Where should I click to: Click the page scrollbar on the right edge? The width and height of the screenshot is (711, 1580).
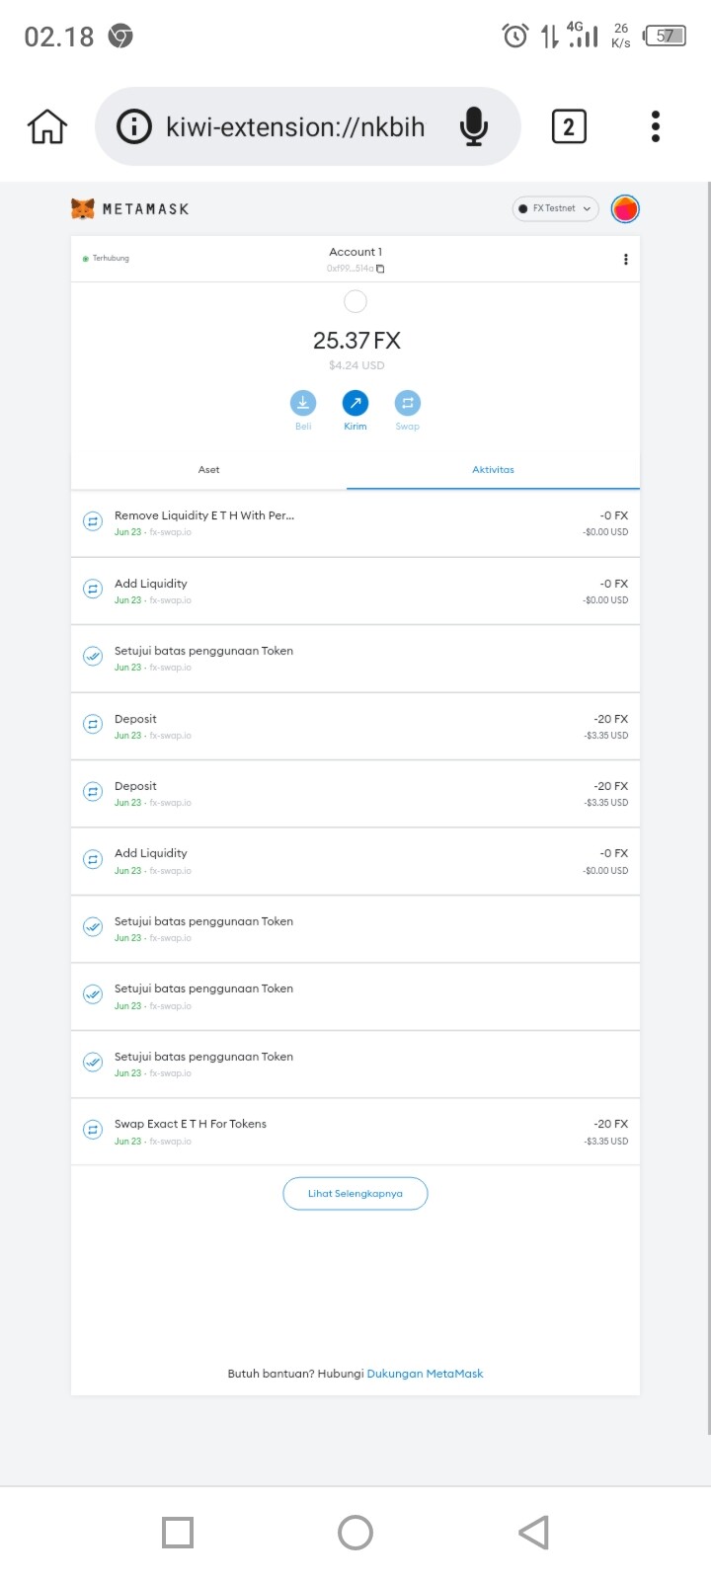pyautogui.click(x=708, y=808)
